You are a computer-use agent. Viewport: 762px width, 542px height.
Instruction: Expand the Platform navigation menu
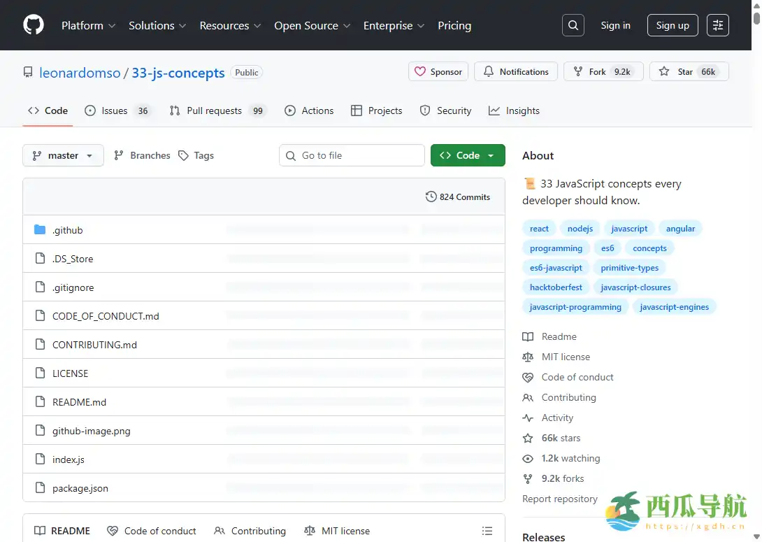click(x=88, y=25)
